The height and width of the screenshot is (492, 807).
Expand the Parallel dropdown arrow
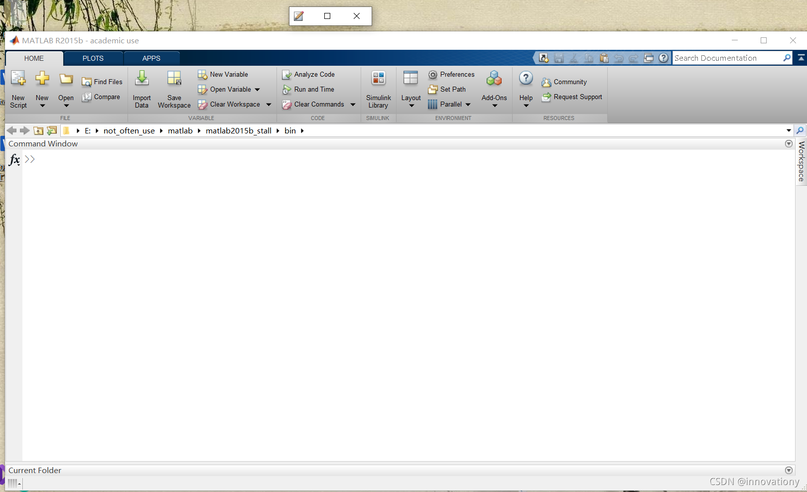(468, 105)
